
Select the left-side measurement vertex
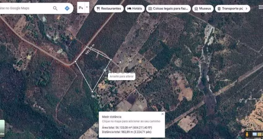pos(75,61)
